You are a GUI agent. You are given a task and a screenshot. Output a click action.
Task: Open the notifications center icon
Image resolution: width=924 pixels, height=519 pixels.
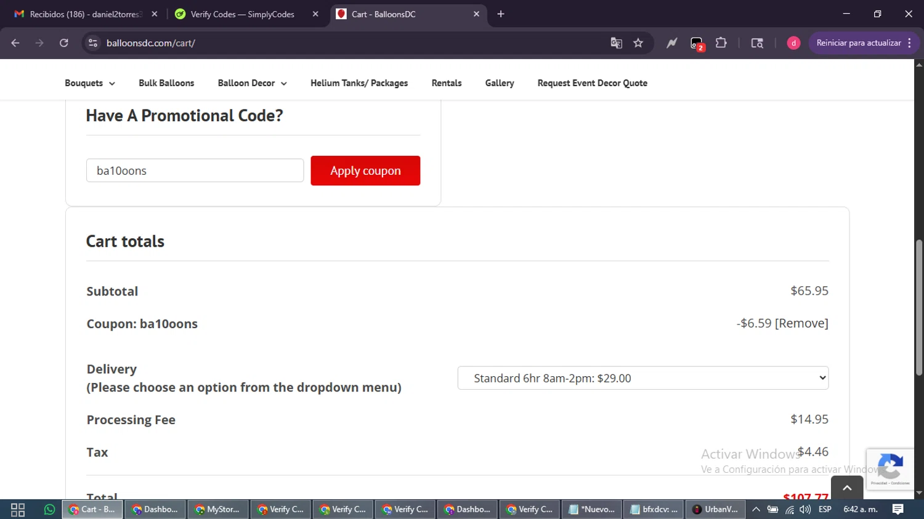[x=898, y=510]
